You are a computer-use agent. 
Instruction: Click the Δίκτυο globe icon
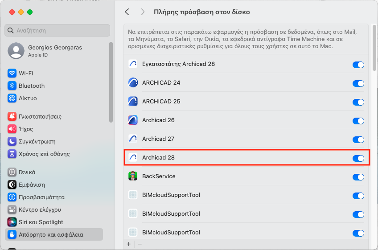[x=12, y=98]
